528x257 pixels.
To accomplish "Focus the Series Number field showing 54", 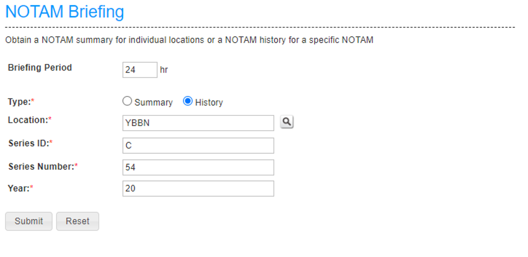I will [198, 167].
